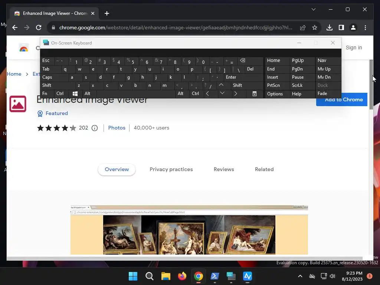
Task: Switch to Privacy practices tab
Action: pos(171,169)
